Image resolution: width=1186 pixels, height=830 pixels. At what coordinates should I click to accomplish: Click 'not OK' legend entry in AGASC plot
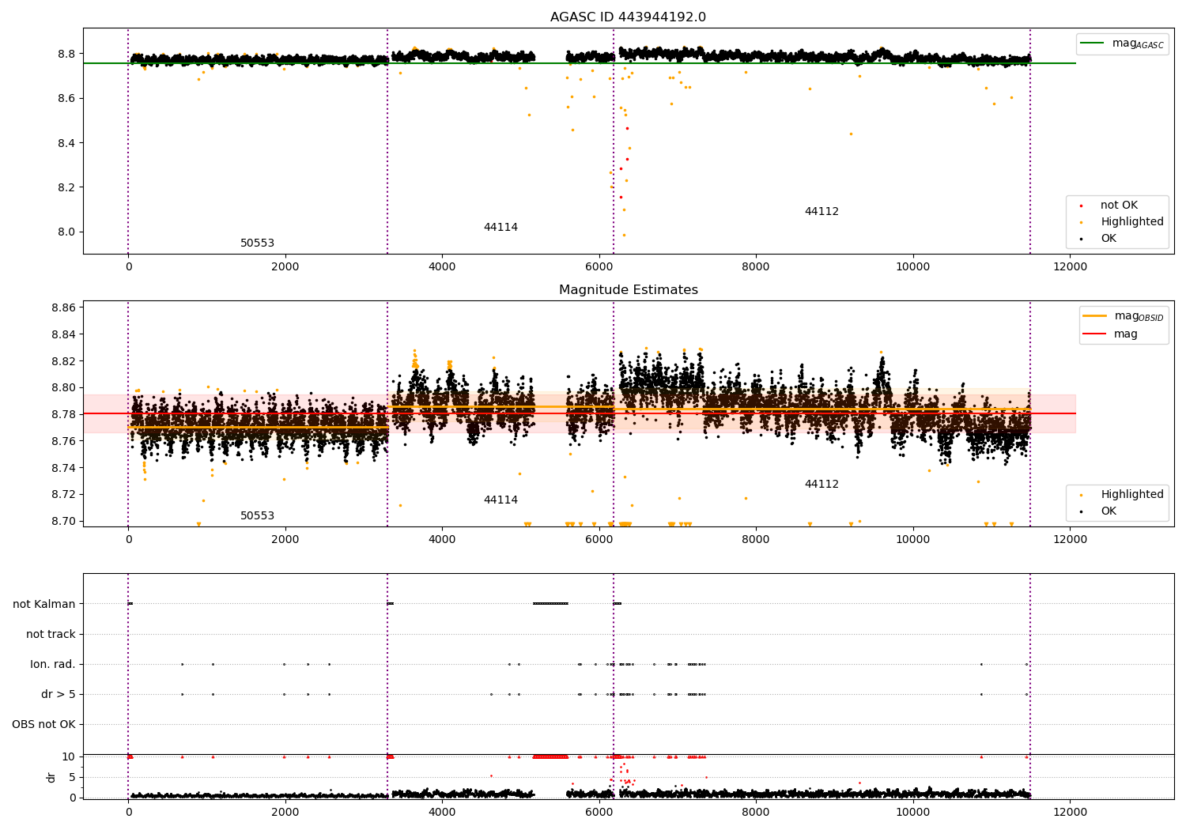click(x=1119, y=206)
